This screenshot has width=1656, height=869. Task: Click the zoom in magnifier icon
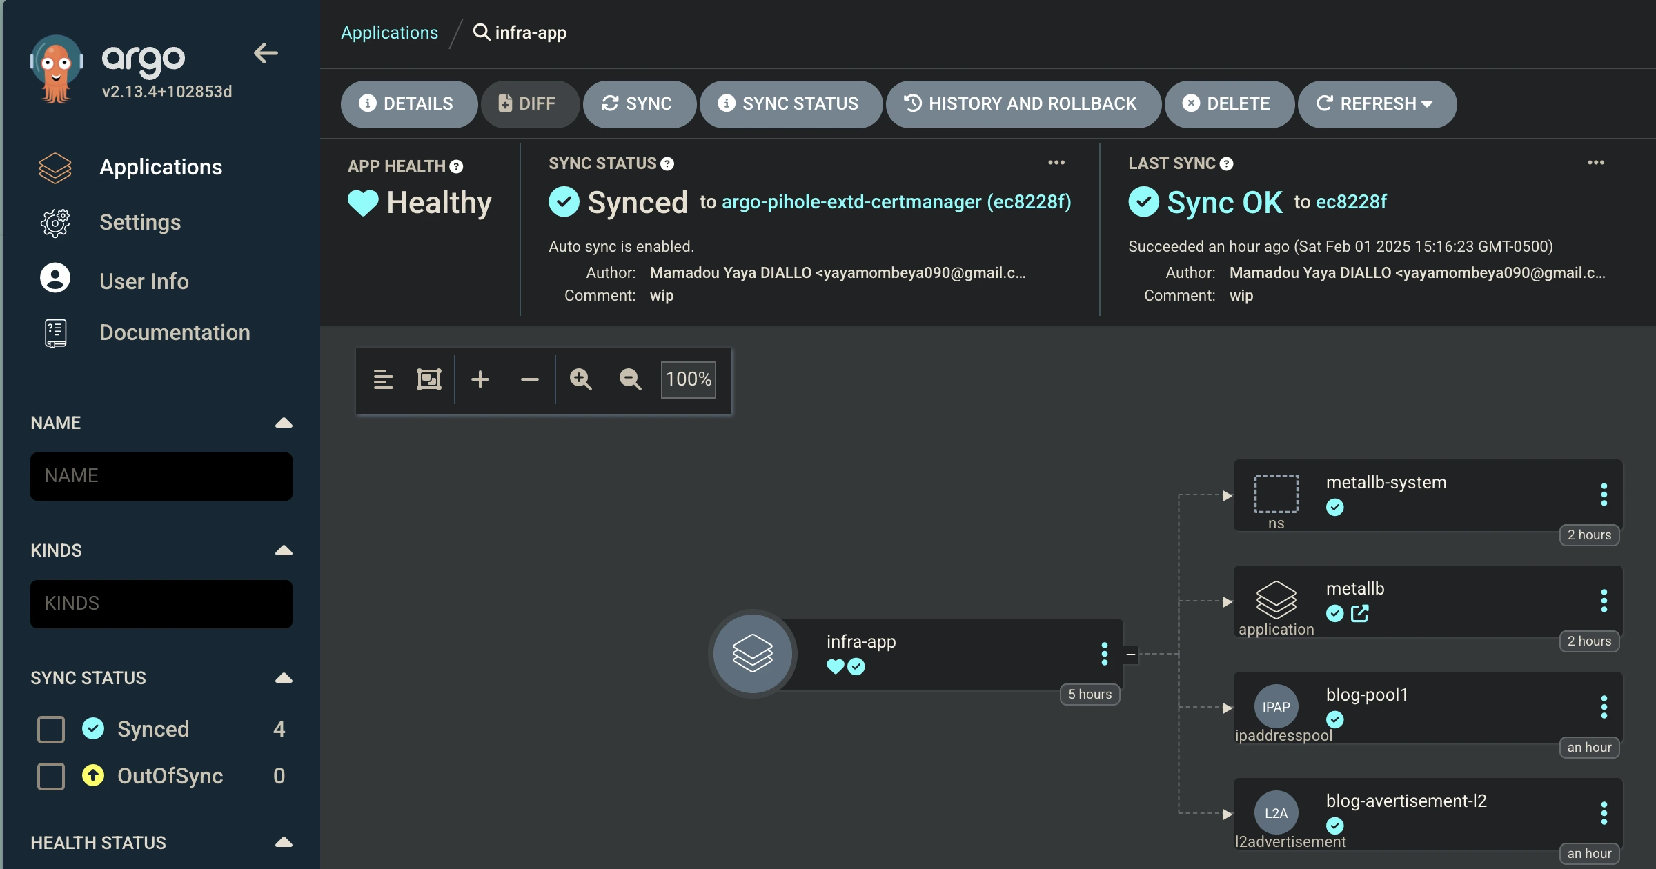click(x=580, y=379)
